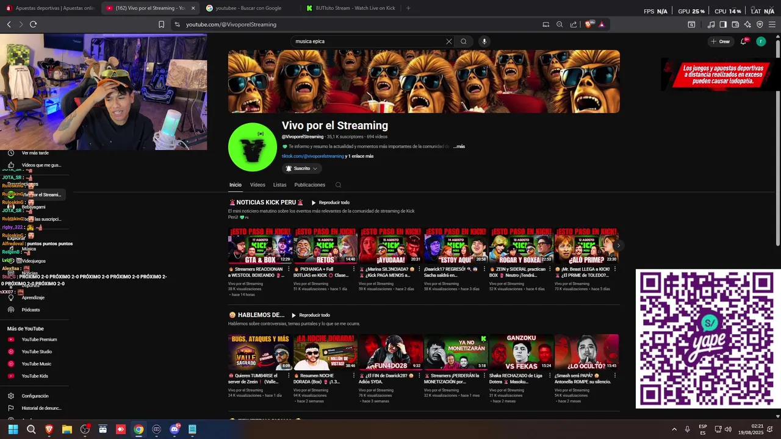Open the VALLE SAGRADO video thumbnail
Viewport: 781px width, 439px height.
click(x=261, y=352)
